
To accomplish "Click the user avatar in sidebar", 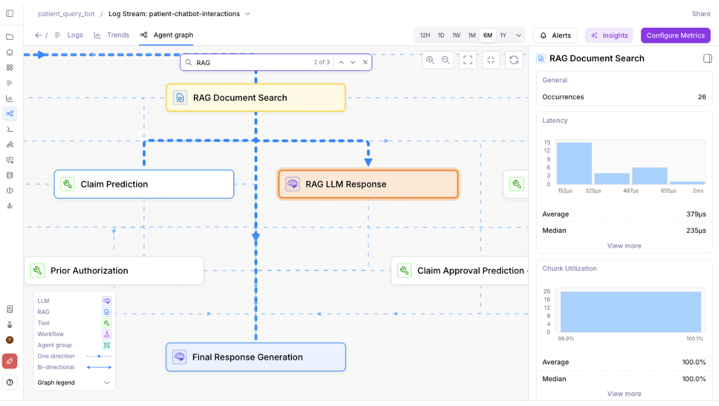I will [x=10, y=340].
